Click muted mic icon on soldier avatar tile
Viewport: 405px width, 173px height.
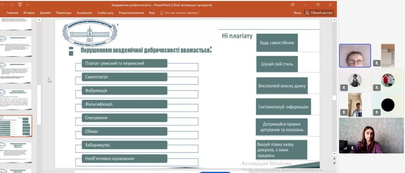coord(344,87)
